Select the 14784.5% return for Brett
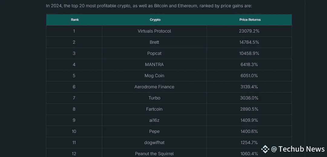 tap(249, 42)
